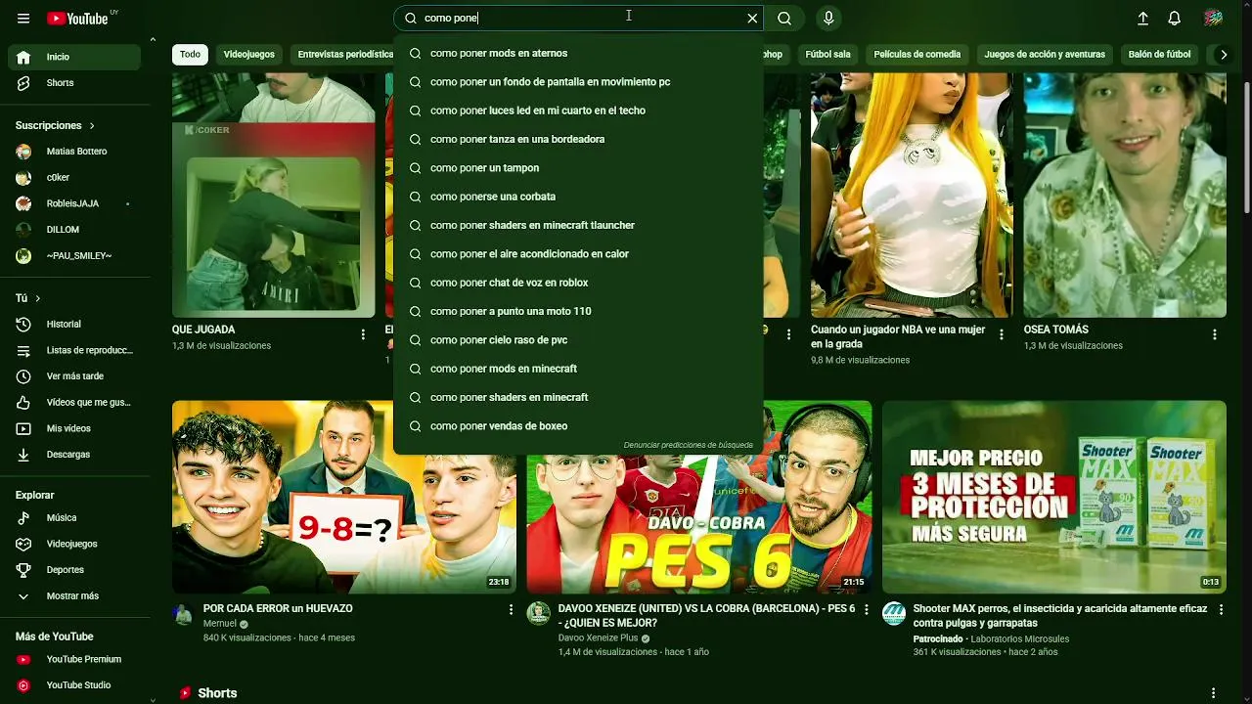Expand the Tú section
This screenshot has height=704, width=1252.
28,298
